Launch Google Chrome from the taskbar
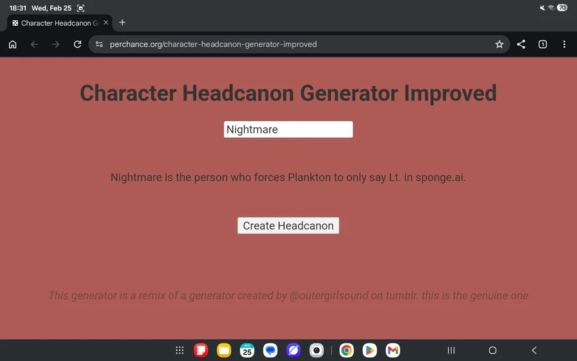This screenshot has height=361, width=577. [x=346, y=350]
